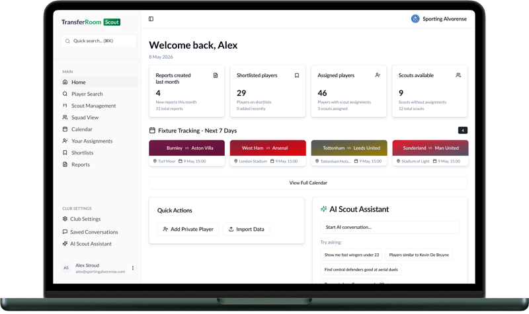Screen dimensions: 529x314
Task: Click the document icon on Reports created card
Action: [x=216, y=75]
